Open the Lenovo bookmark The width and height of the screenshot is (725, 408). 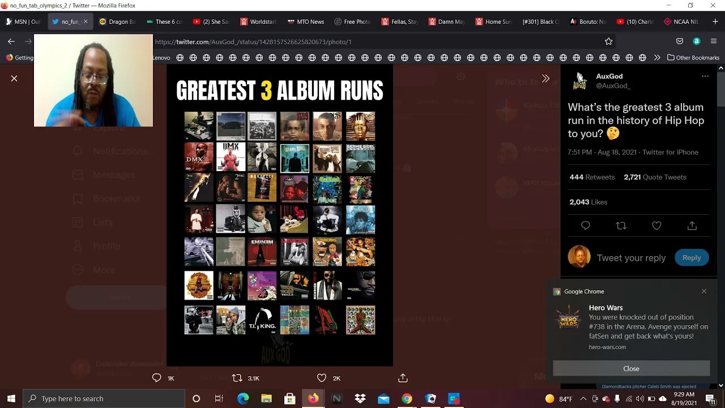click(x=161, y=57)
